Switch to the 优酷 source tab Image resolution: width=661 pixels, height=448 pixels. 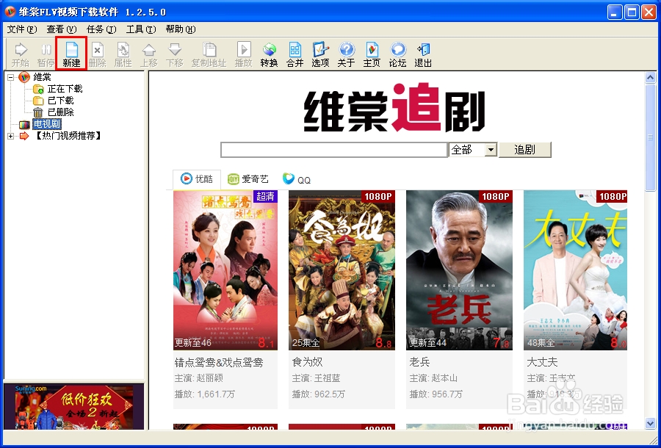pyautogui.click(x=196, y=178)
